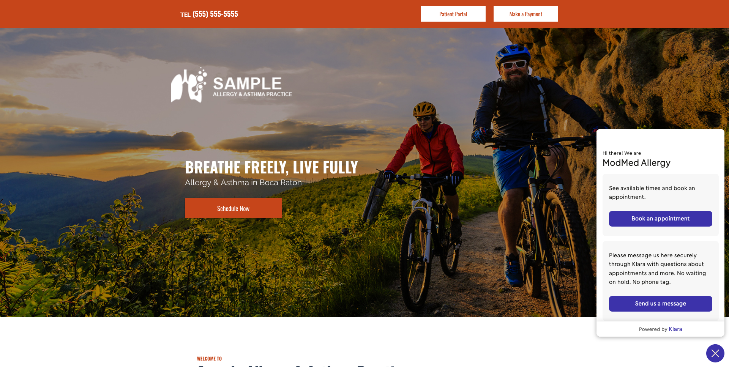
Task: Click the Make a Payment button
Action: click(525, 14)
